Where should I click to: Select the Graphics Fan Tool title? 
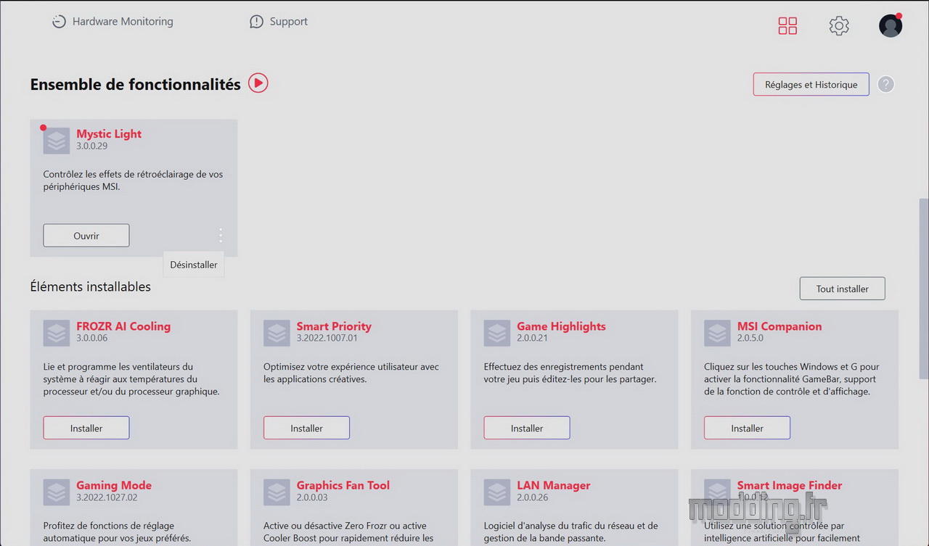[343, 486]
